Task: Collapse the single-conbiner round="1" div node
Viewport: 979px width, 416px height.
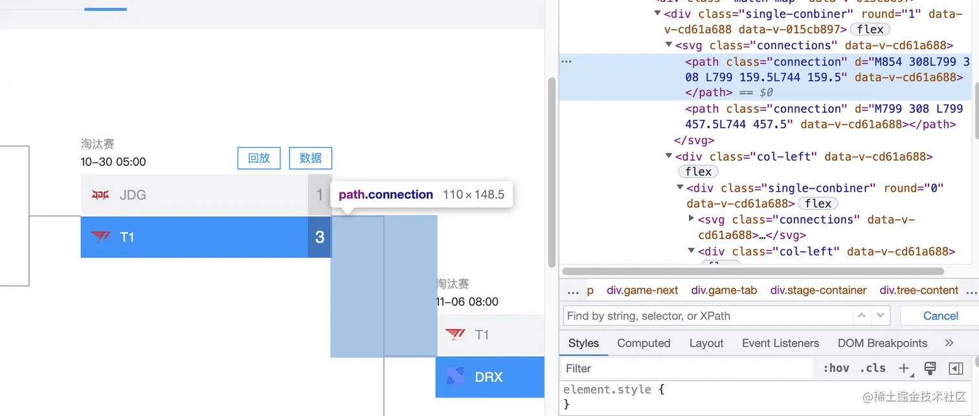Action: coord(658,14)
